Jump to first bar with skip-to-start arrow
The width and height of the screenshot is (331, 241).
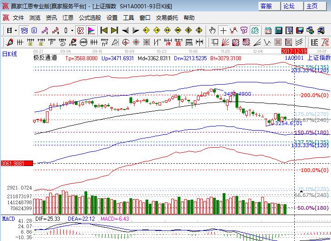click(104, 31)
